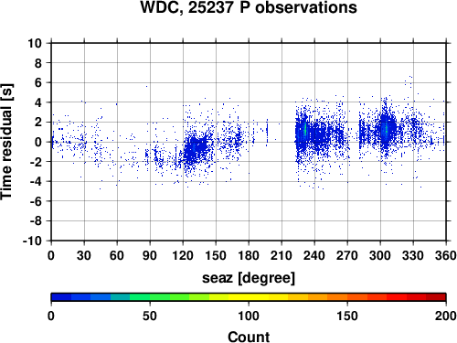
Task: Click the 200 label under the colorbar
Action: tap(445, 316)
